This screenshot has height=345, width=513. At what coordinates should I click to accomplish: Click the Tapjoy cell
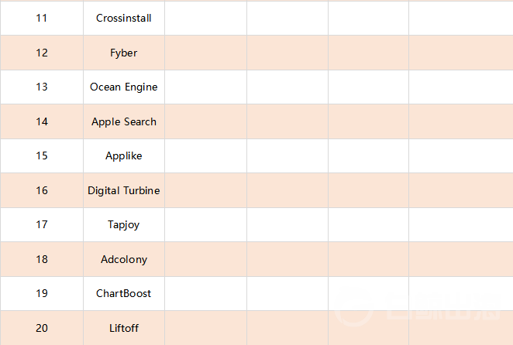click(124, 224)
